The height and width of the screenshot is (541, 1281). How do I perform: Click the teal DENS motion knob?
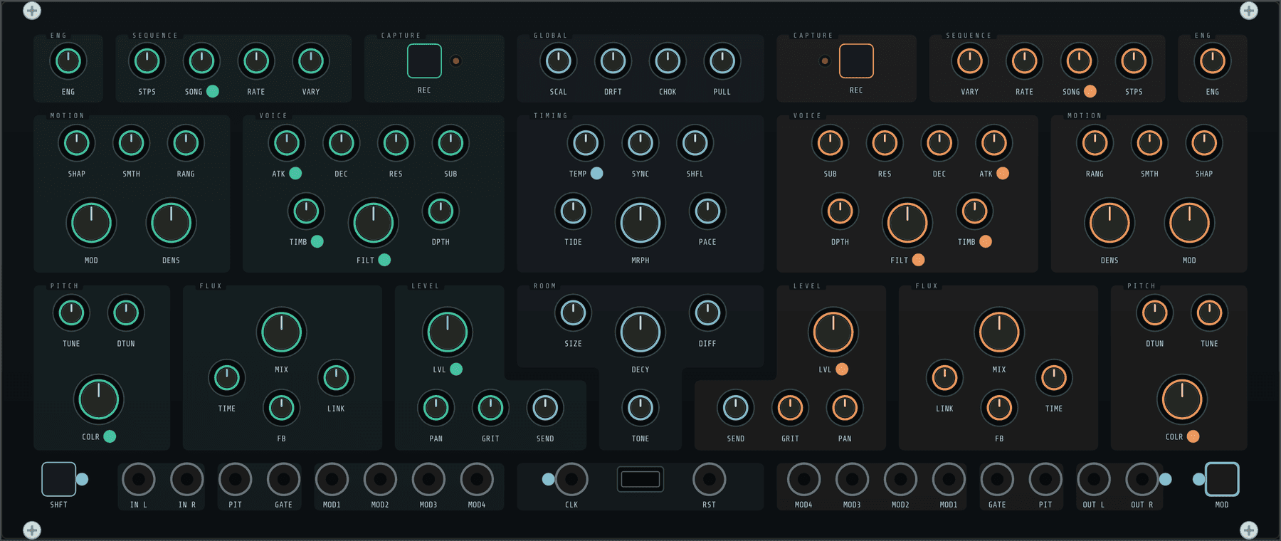coord(172,223)
